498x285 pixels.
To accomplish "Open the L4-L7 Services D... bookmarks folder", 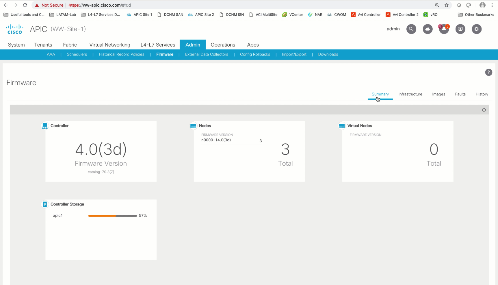I will [x=101, y=14].
